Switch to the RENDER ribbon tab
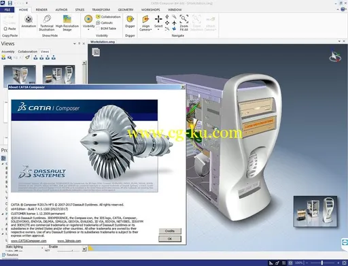 coord(41,10)
